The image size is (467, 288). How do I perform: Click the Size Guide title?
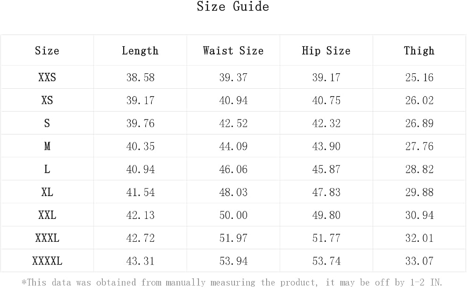(x=233, y=6)
